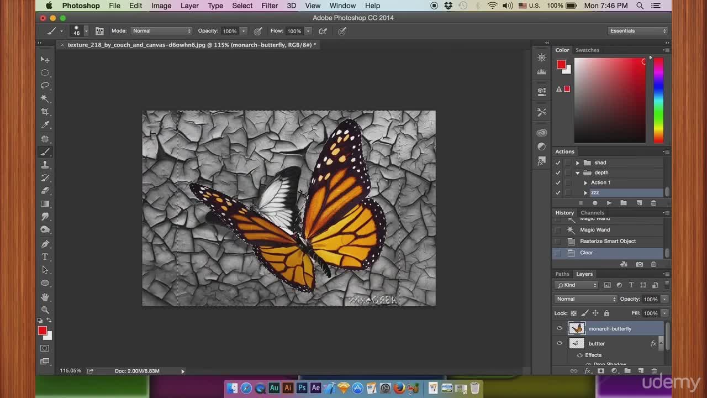Open the Opacity dropdown in options bar
This screenshot has height=398, width=707.
(x=244, y=31)
